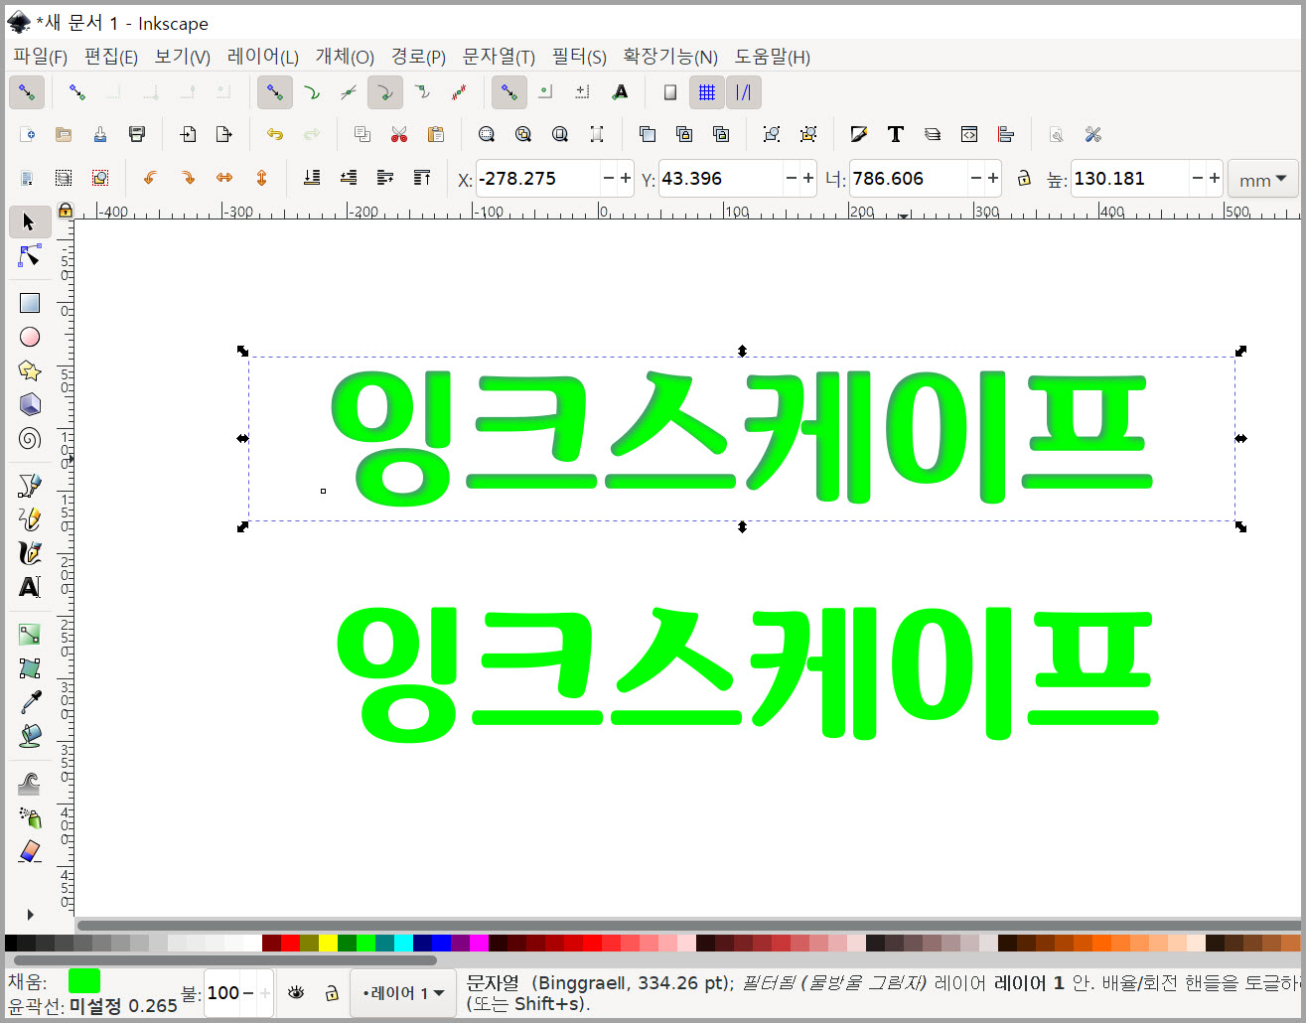The image size is (1306, 1023).
Task: Select the Calligraphy tool
Action: (30, 552)
